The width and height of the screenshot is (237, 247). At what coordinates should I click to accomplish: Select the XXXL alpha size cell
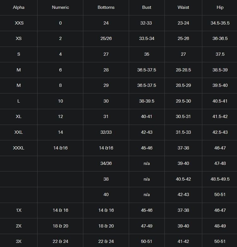[19, 148]
